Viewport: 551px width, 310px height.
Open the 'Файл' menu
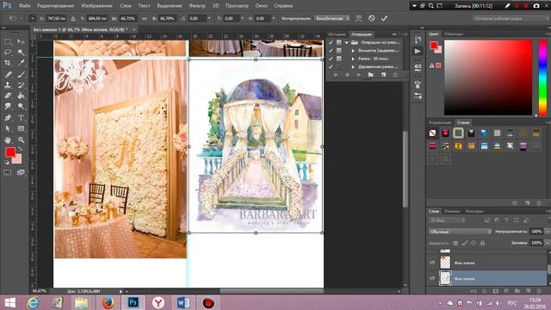[24, 6]
